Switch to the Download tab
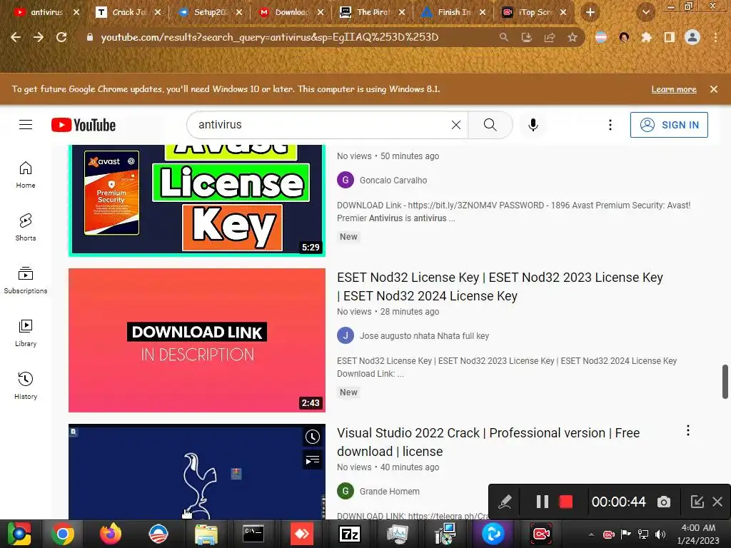Image resolution: width=731 pixels, height=548 pixels. (291, 12)
